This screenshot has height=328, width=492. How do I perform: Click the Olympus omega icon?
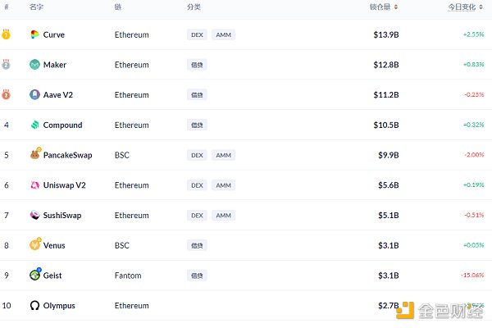(x=34, y=305)
